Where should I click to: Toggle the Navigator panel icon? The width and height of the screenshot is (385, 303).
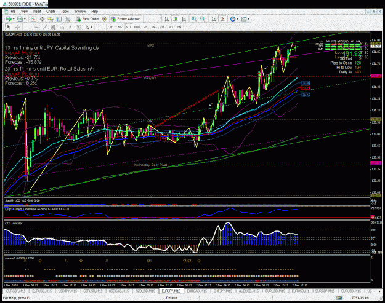click(x=51, y=19)
